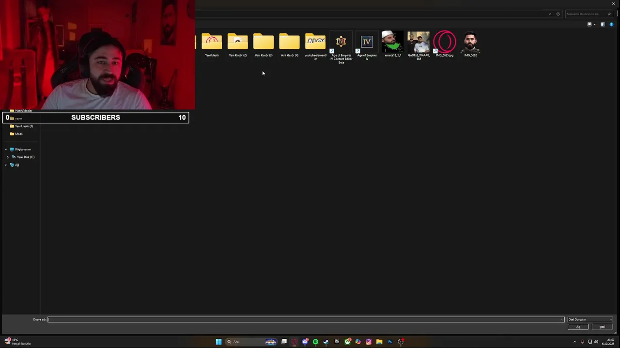Open Instagram from the taskbar
This screenshot has height=348, width=620.
[x=369, y=342]
